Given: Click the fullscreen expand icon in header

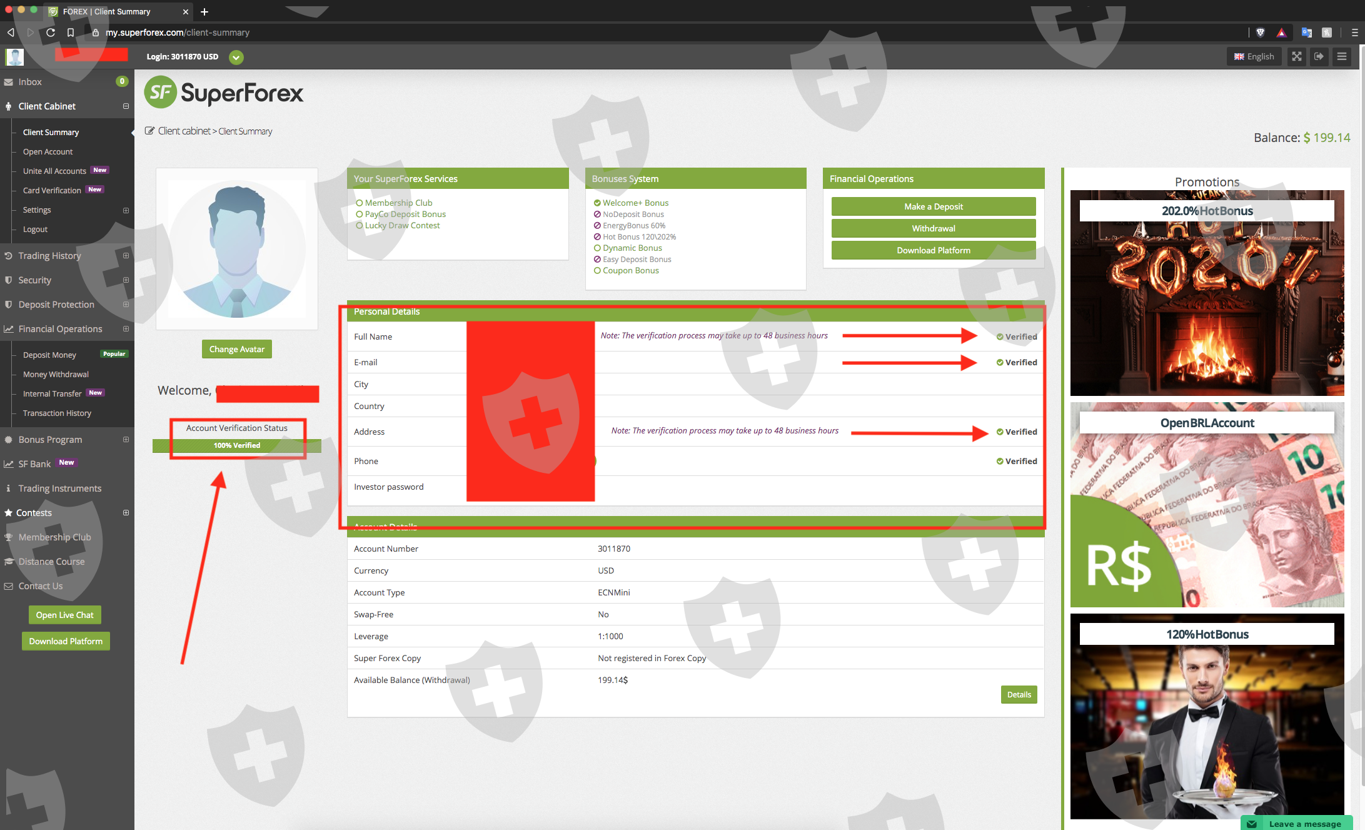Looking at the screenshot, I should pyautogui.click(x=1297, y=56).
